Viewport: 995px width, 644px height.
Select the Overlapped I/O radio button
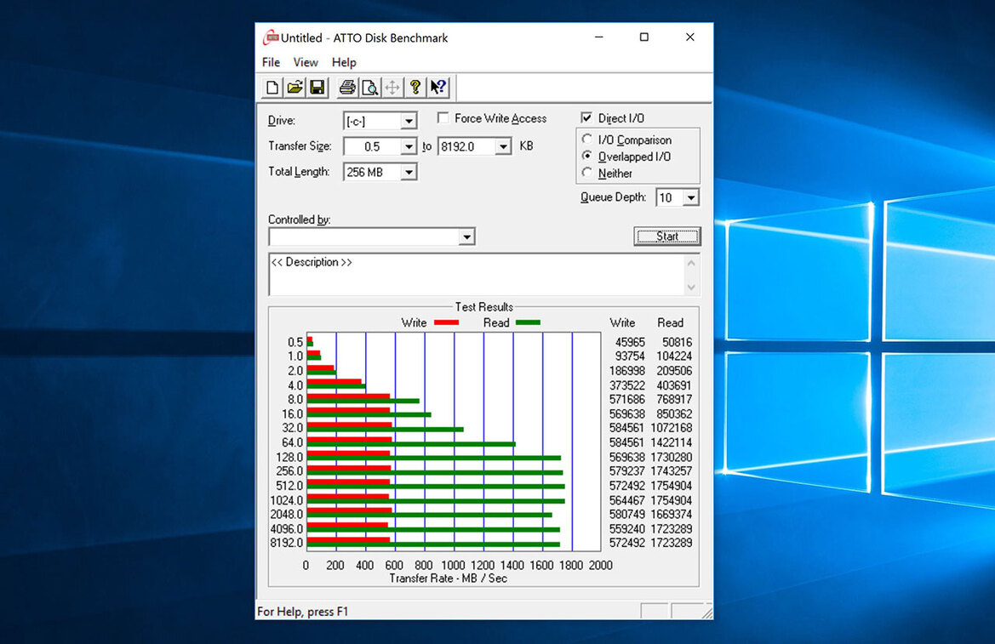(x=587, y=156)
